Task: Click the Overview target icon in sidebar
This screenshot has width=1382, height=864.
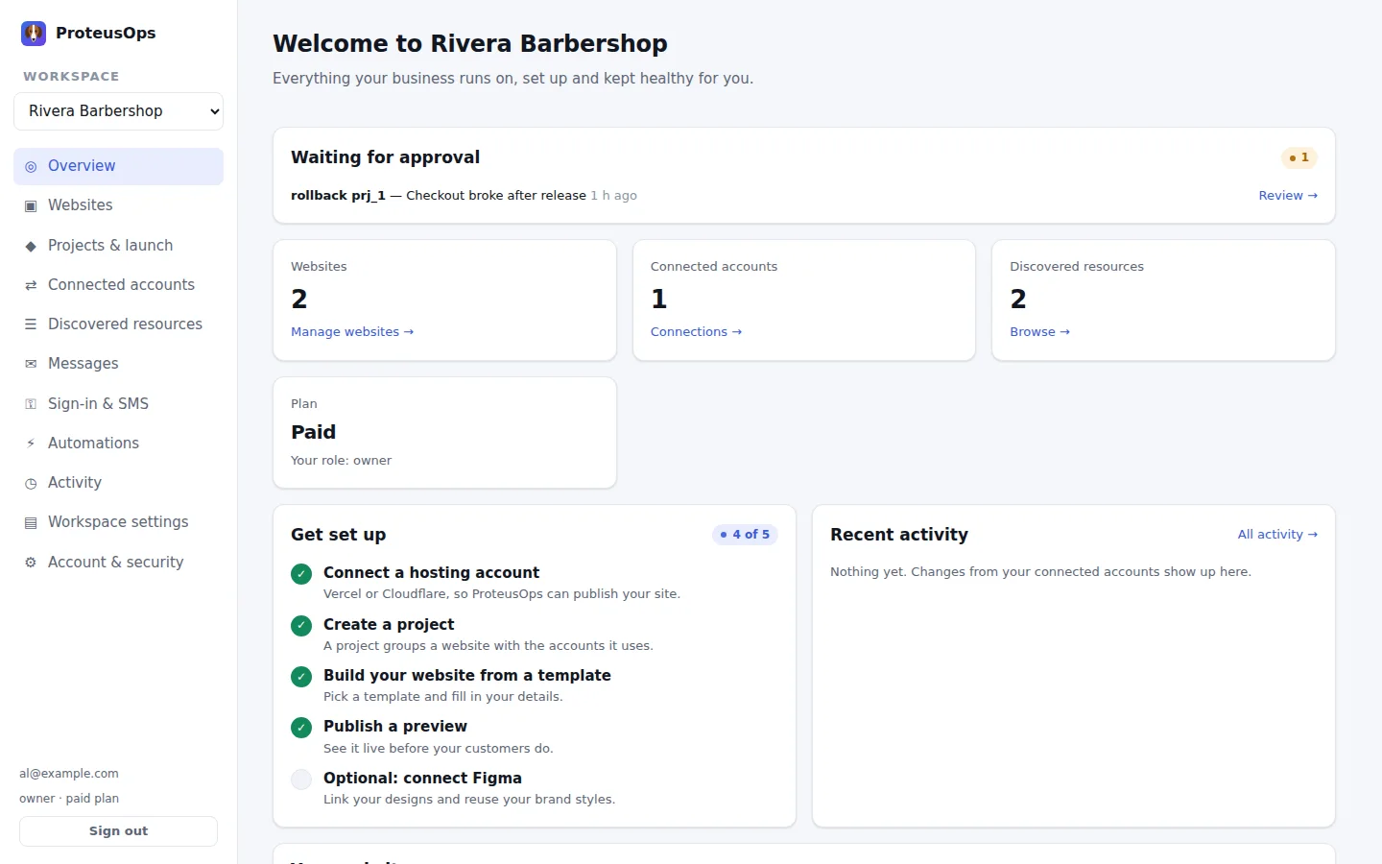Action: pyautogui.click(x=31, y=167)
